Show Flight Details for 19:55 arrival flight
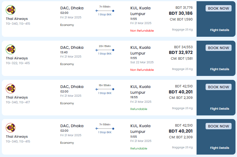 219,108
